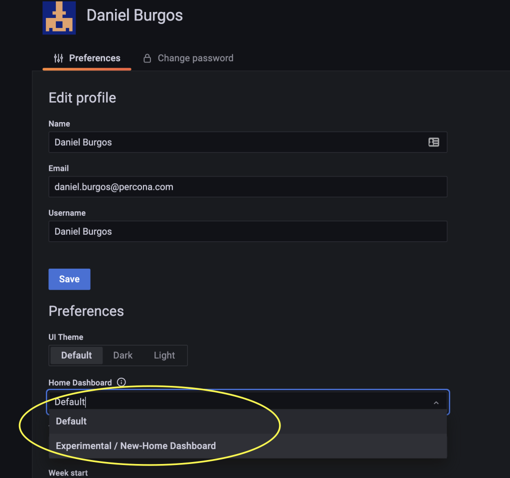Click the ID card icon in the Name field
The image size is (510, 478).
434,142
